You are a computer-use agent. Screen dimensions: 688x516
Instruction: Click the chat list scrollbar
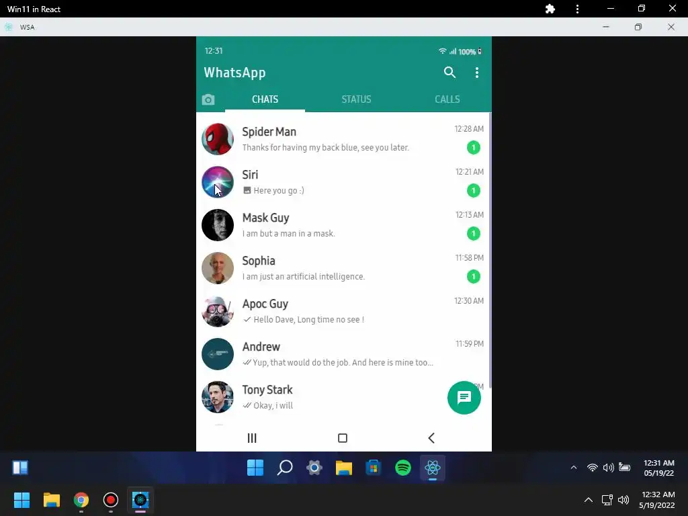coord(490,250)
